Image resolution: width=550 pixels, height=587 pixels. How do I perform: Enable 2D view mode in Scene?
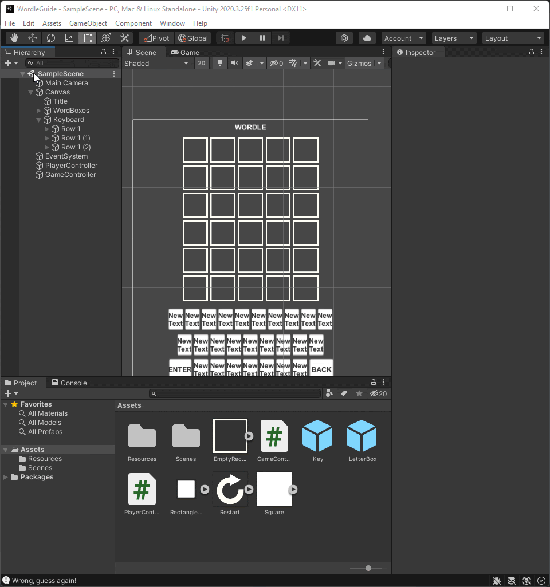coord(202,63)
